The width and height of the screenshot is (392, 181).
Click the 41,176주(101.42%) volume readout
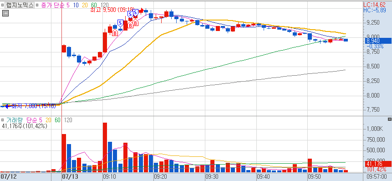click(25, 126)
